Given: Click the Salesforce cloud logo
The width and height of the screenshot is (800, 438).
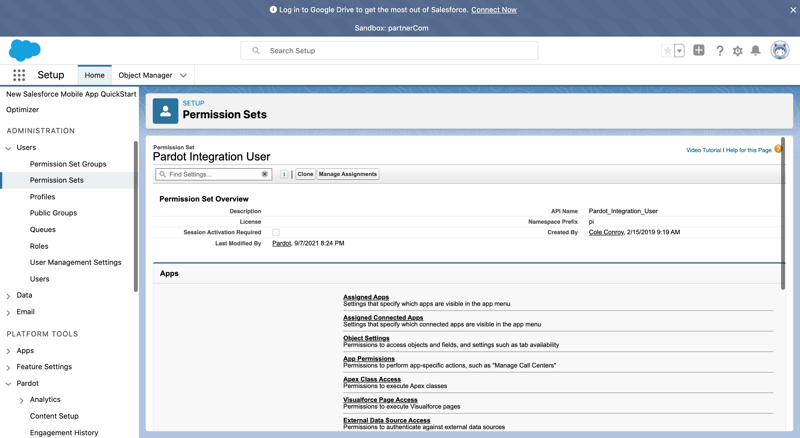Looking at the screenshot, I should tap(25, 50).
